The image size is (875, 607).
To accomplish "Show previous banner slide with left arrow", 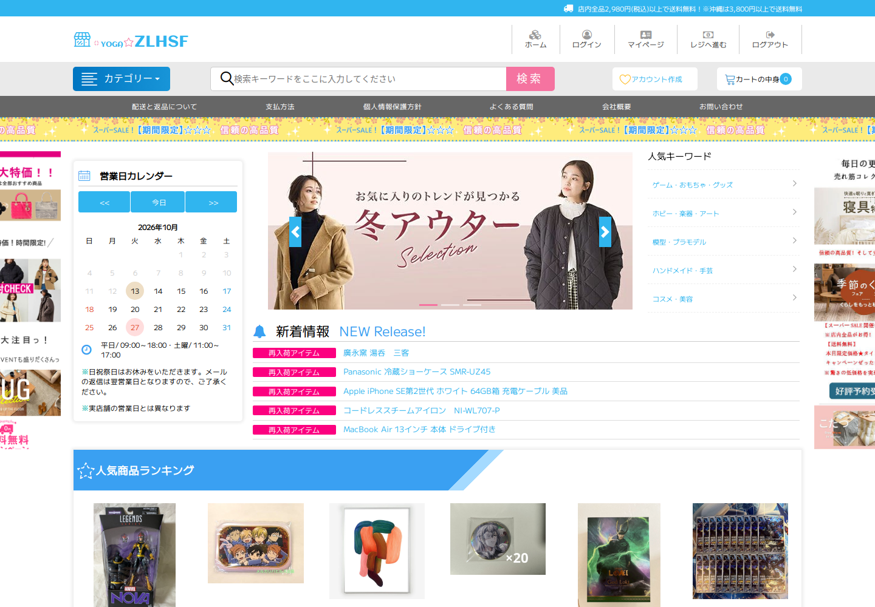I will click(295, 232).
